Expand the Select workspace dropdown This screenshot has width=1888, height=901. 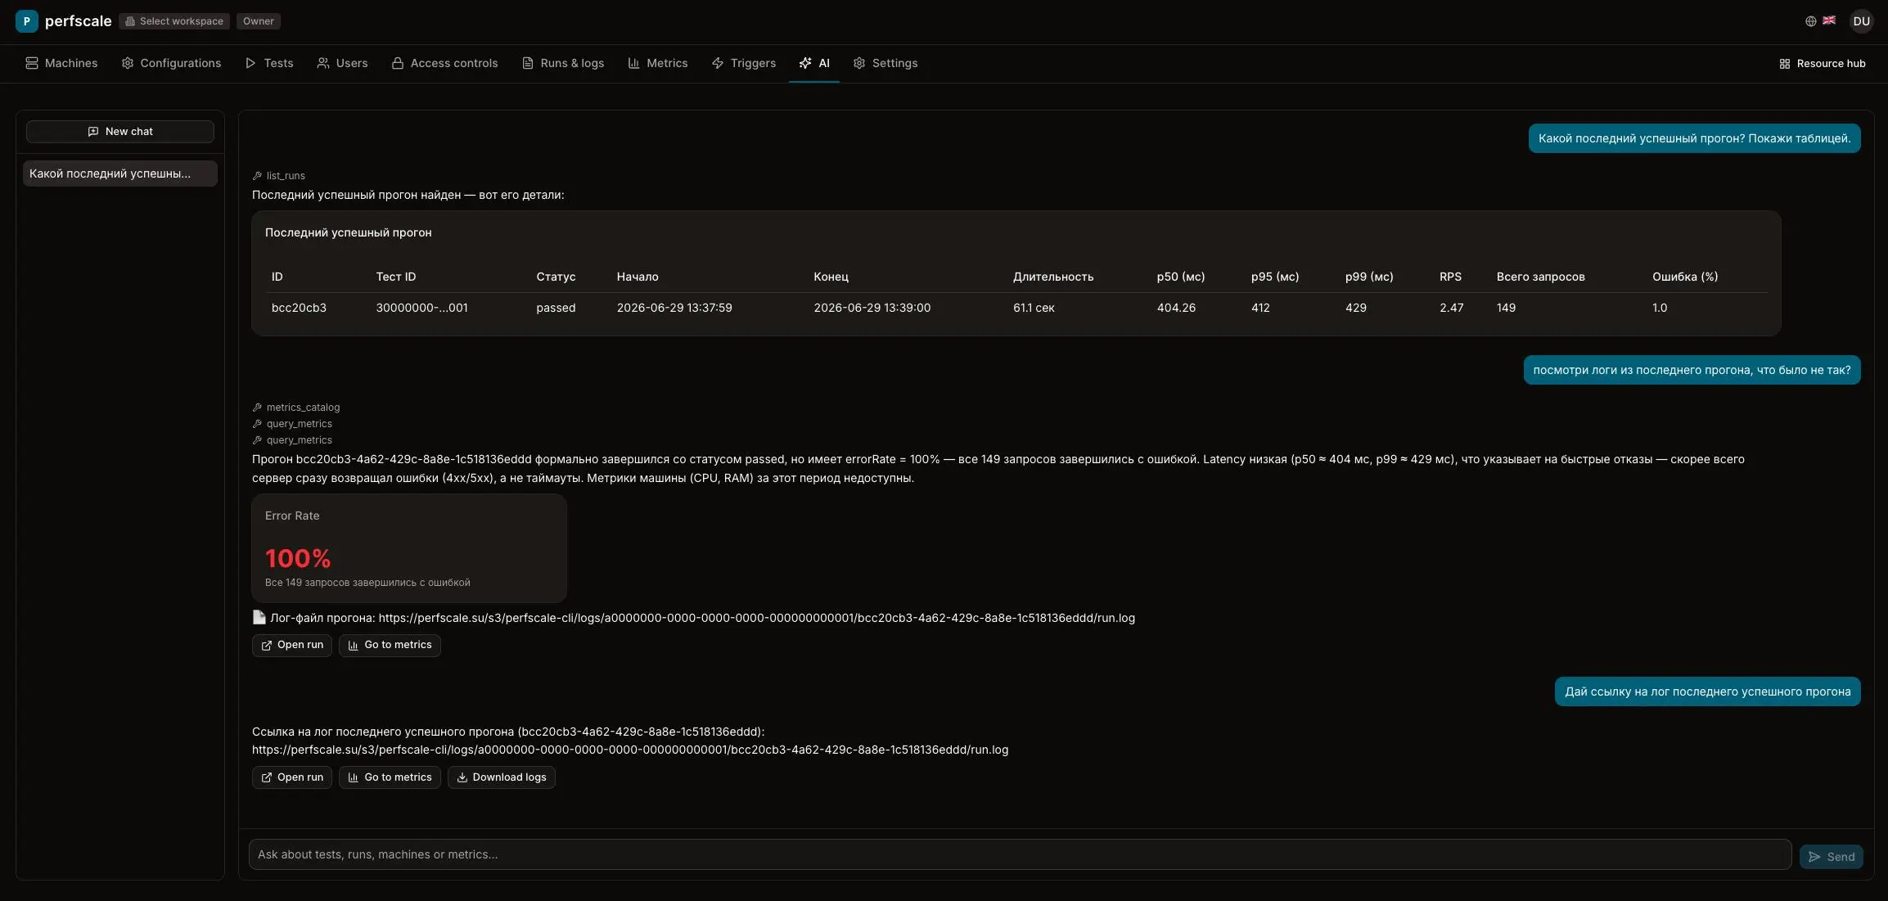[x=174, y=21]
